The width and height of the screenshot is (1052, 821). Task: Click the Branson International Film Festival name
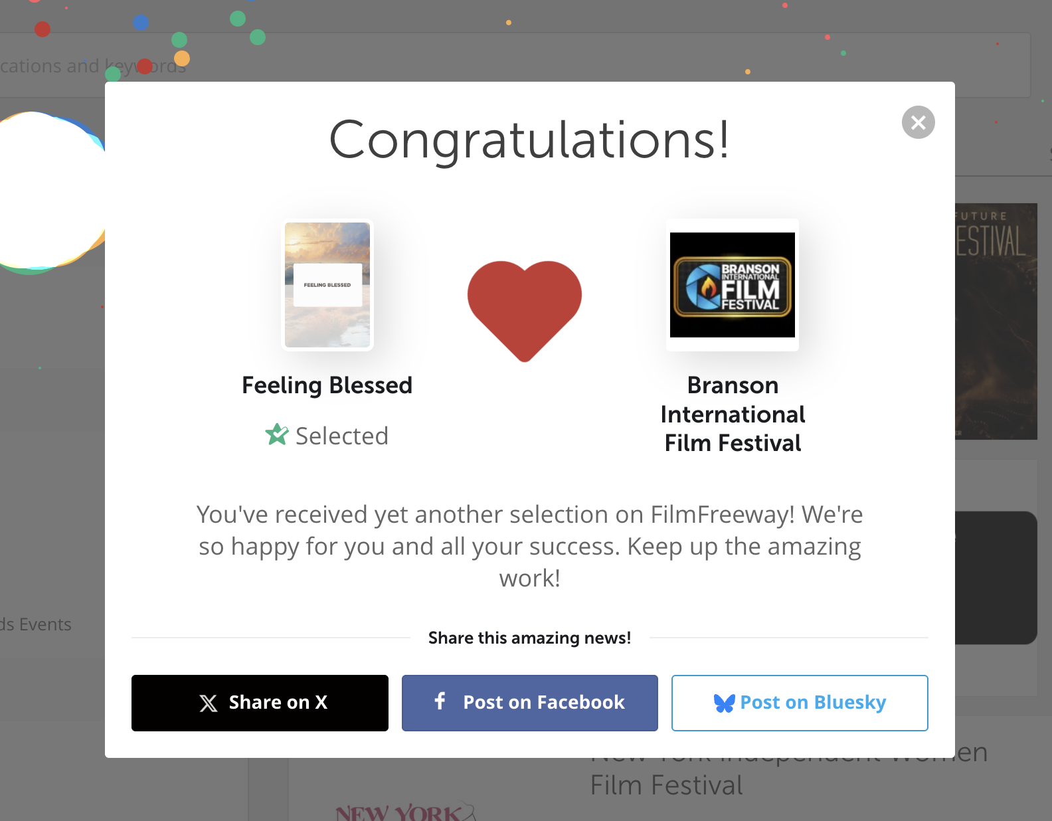point(733,414)
